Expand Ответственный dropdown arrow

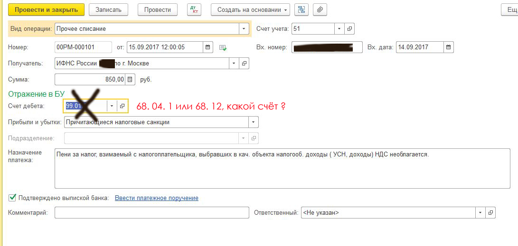[480, 212]
